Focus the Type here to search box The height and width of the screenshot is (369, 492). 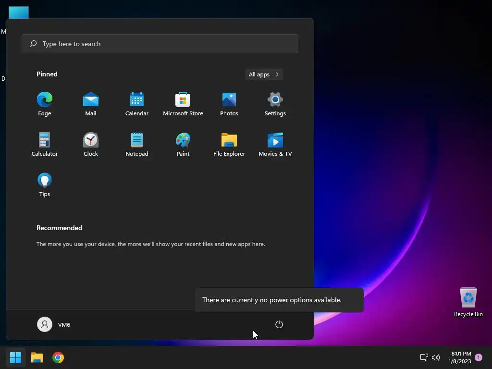[160, 44]
